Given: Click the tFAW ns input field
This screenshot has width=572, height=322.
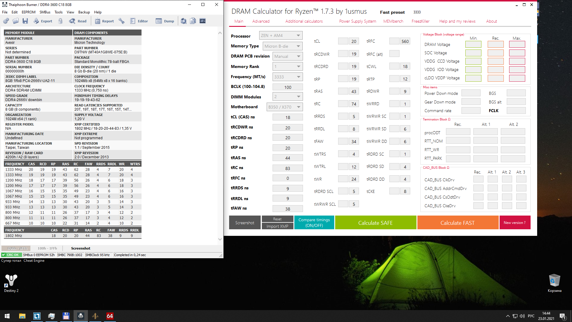Looking at the screenshot, I should tap(287, 209).
